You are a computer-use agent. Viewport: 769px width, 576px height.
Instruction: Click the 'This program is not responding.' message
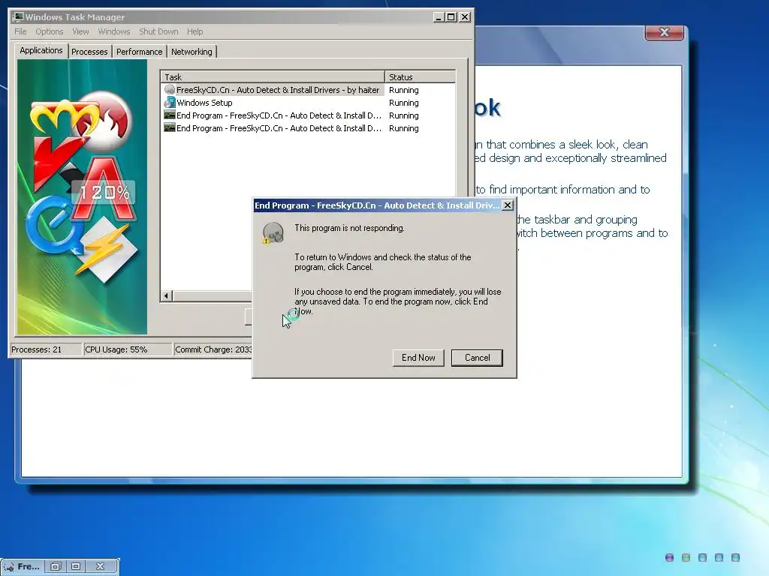(x=349, y=228)
